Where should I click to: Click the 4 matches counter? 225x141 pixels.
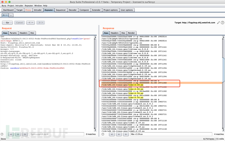coord(219,134)
